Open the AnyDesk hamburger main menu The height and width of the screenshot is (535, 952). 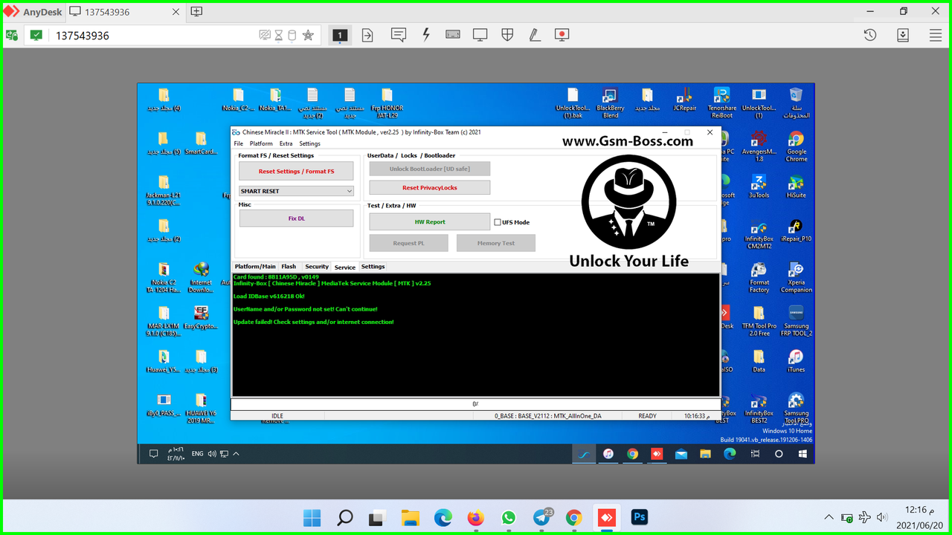[936, 35]
